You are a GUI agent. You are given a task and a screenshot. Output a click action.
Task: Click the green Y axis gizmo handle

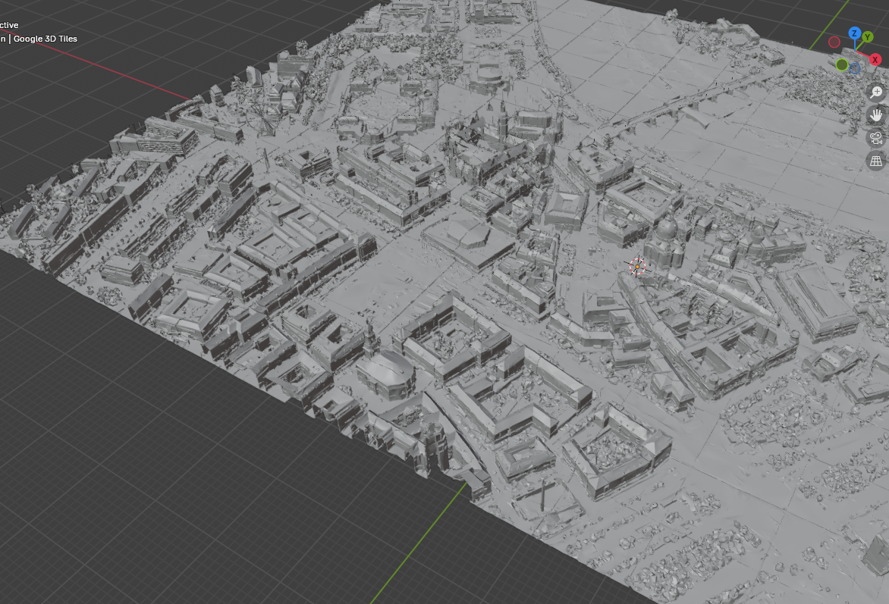[868, 37]
